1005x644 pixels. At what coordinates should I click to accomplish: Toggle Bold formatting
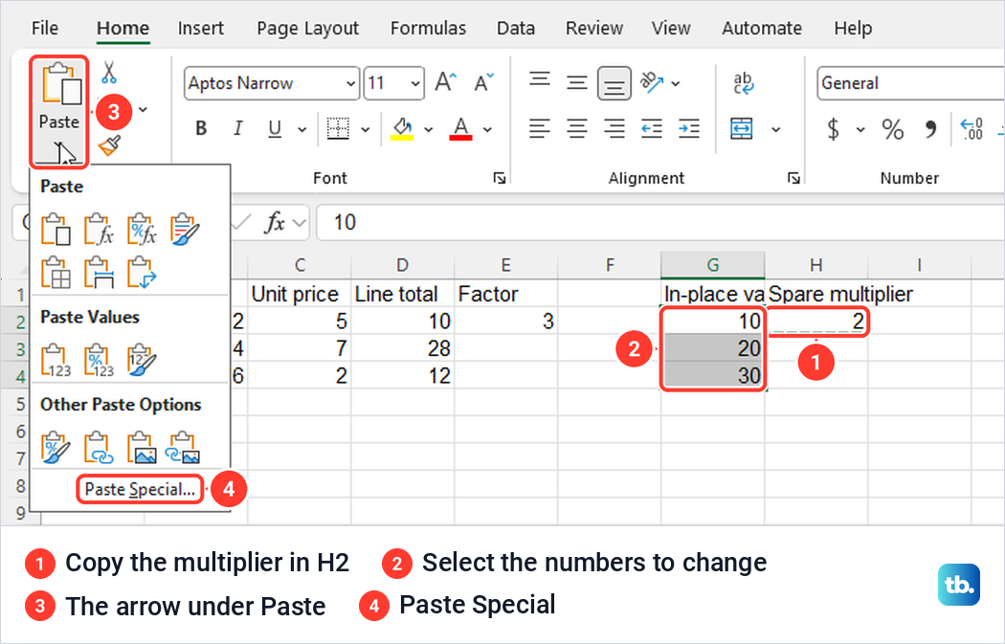(201, 129)
